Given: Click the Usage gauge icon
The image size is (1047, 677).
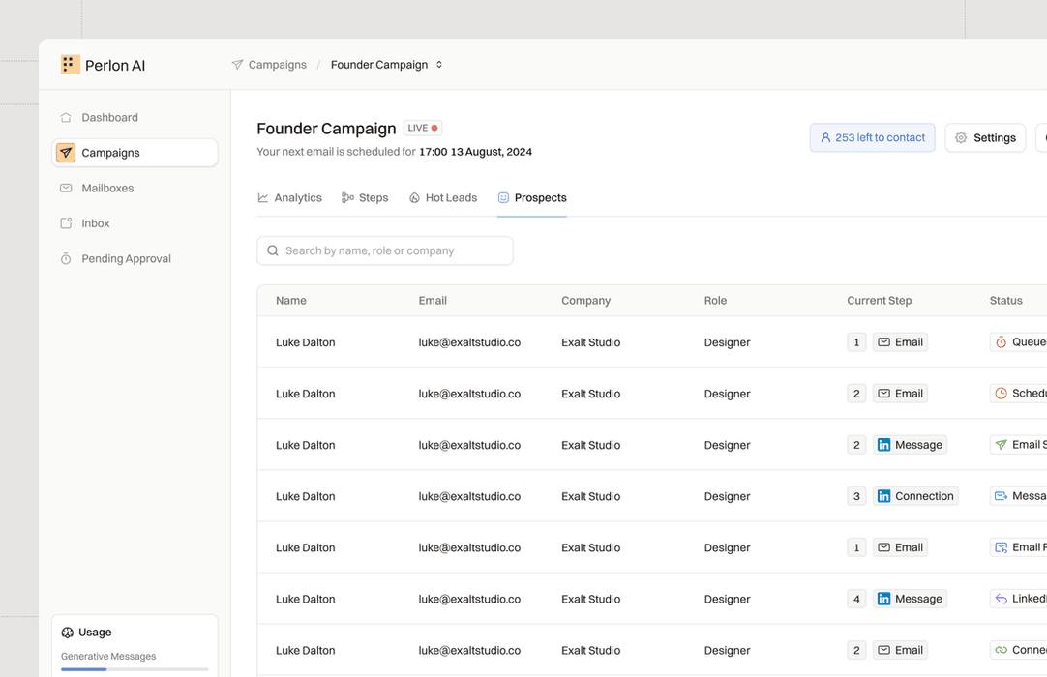Looking at the screenshot, I should (x=68, y=633).
